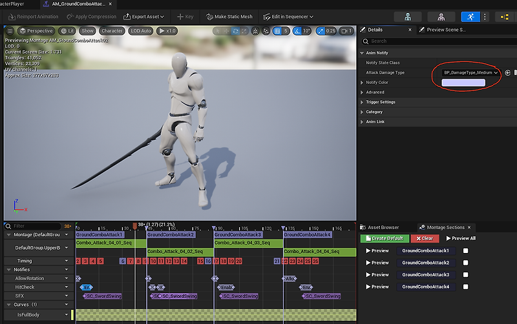Click the use-selected-asset arrow next to damage type
Image resolution: width=517 pixels, height=324 pixels.
(508, 72)
